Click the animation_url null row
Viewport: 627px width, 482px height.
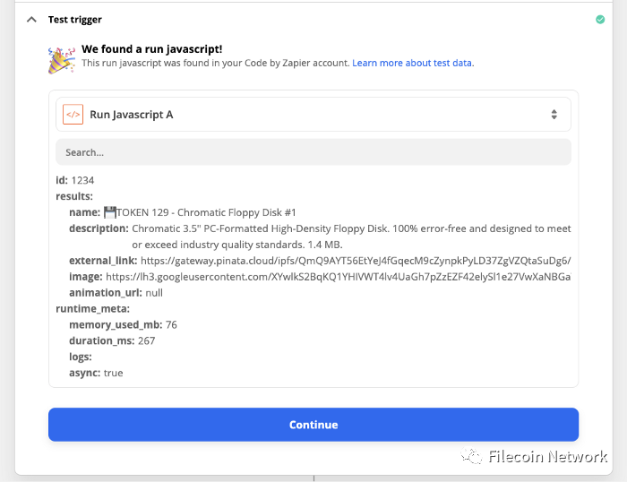(116, 293)
